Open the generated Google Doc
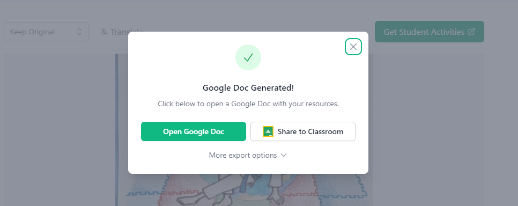The image size is (518, 206). 193,131
